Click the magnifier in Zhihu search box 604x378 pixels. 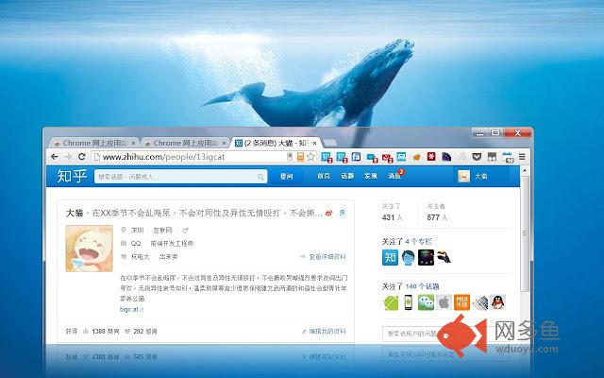tap(260, 177)
